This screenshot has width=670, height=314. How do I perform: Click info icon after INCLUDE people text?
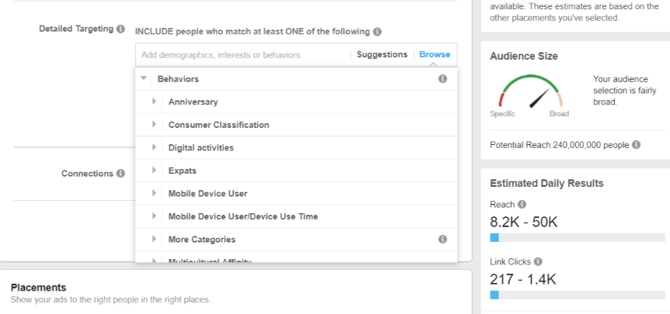(377, 32)
